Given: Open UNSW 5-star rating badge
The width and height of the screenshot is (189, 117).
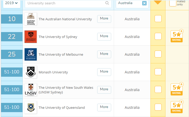Looking at the screenshot, I should [177, 89].
